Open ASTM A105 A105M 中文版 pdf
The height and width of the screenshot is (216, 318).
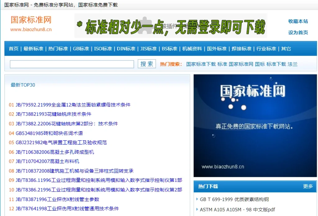click(237, 210)
